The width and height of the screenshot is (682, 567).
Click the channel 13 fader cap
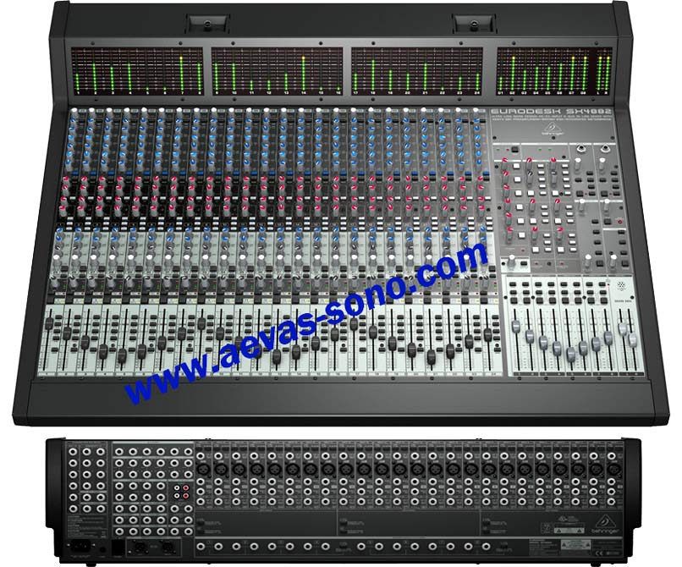[277, 357]
